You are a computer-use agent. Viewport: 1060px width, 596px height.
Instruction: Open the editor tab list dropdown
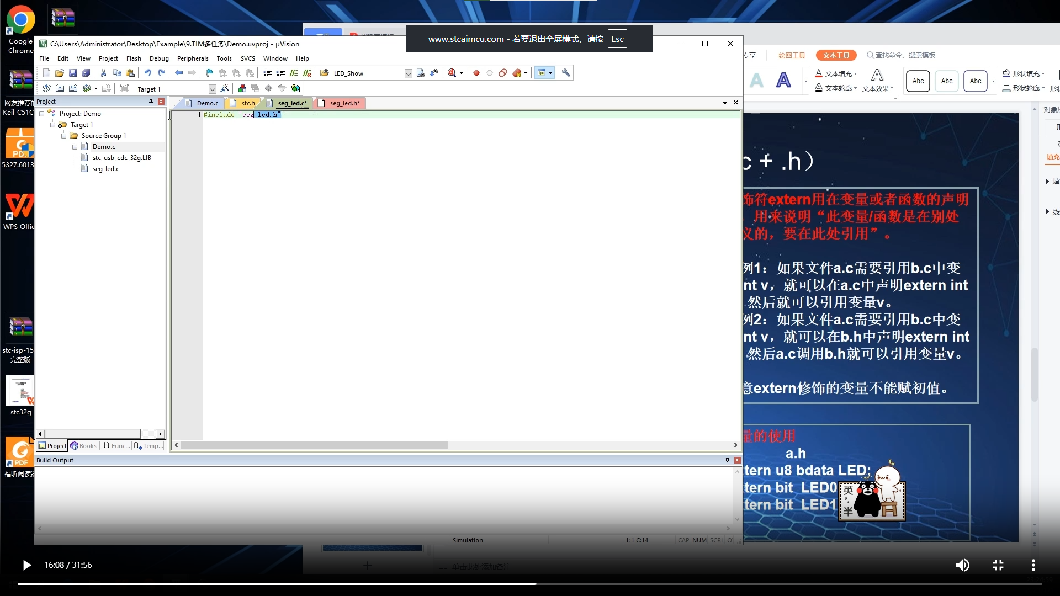(x=725, y=103)
